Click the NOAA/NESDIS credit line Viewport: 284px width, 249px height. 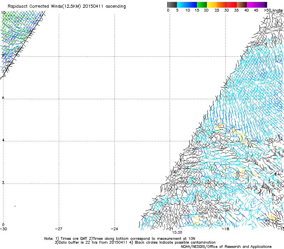tap(226, 247)
